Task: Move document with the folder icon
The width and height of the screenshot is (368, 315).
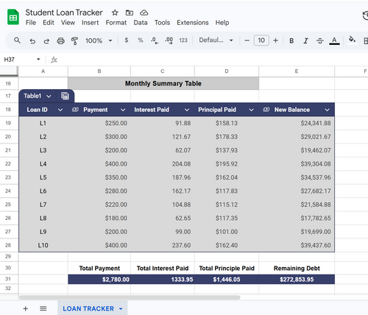Action: (130, 13)
